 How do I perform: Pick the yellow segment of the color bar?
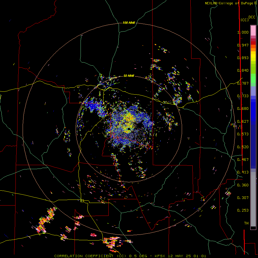point(253,56)
